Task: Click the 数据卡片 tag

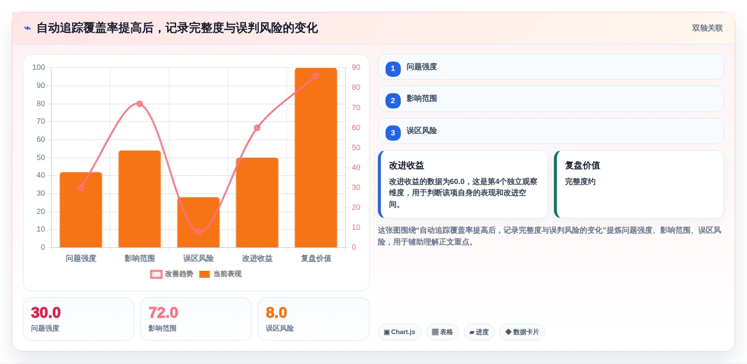Action: pos(522,332)
